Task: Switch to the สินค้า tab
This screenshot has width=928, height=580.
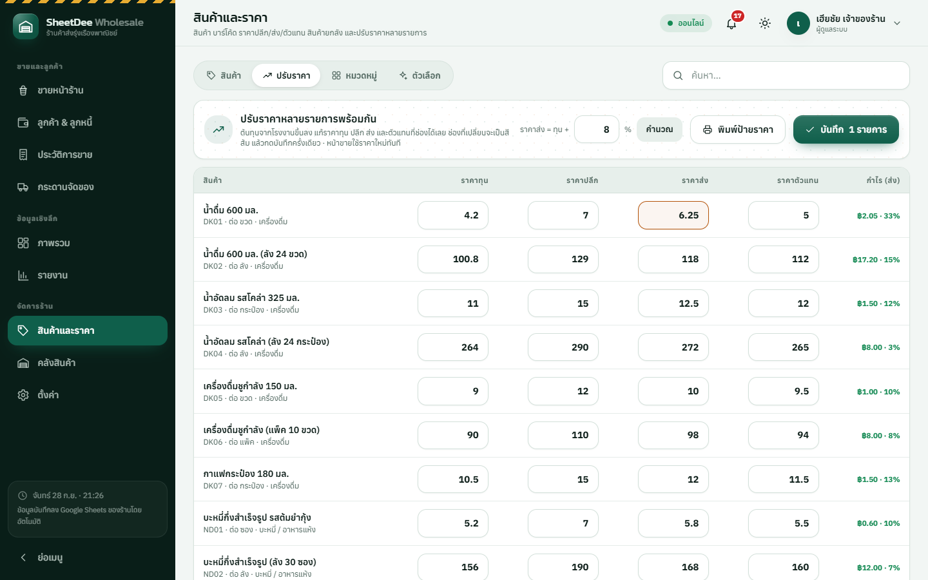Action: coord(224,75)
